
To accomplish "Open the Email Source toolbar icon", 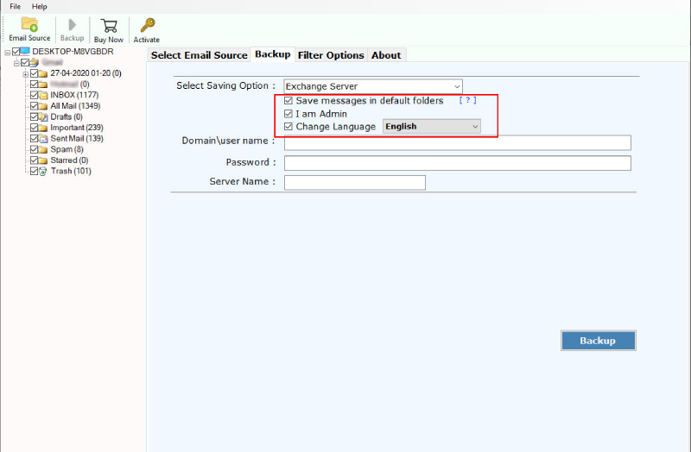I will click(x=29, y=25).
